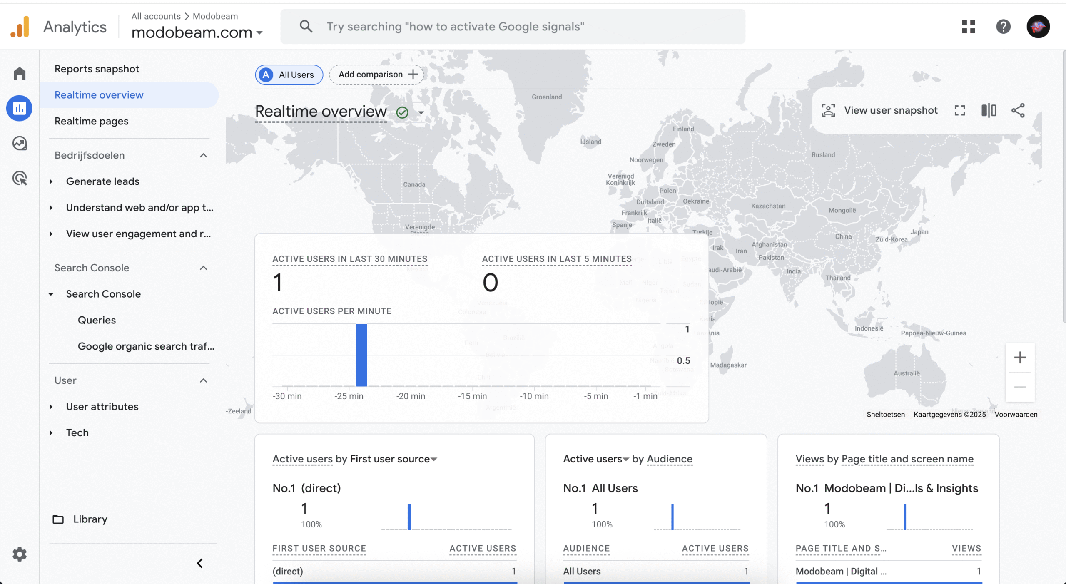This screenshot has width=1066, height=584.
Task: Select Realtime overview in the menu
Action: click(129, 95)
